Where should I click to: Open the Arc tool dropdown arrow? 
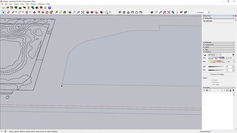tap(23, 12)
